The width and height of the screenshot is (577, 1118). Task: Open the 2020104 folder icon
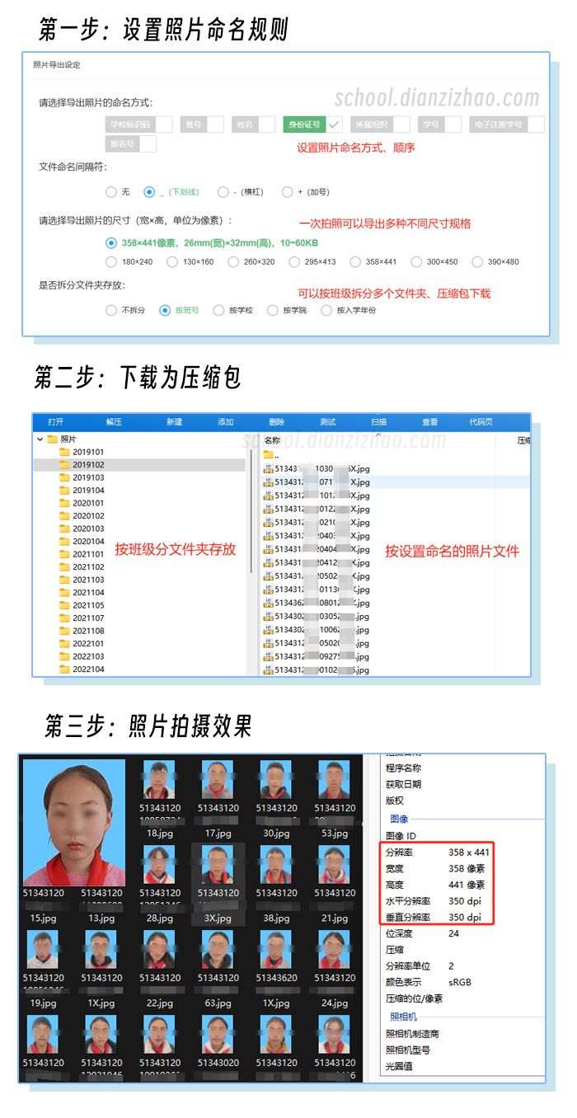pos(64,541)
